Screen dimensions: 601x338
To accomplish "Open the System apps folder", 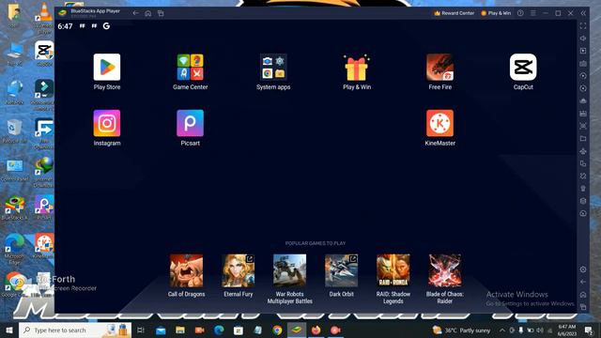I will point(273,68).
